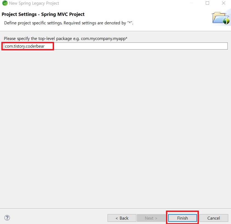This screenshot has width=231, height=224.
Task: Click the disabled Next button
Action: coord(151,218)
